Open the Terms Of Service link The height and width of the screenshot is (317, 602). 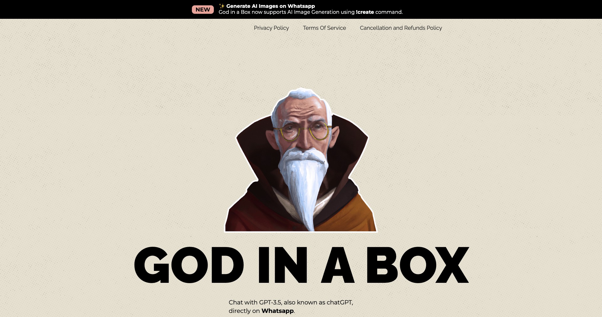point(324,28)
